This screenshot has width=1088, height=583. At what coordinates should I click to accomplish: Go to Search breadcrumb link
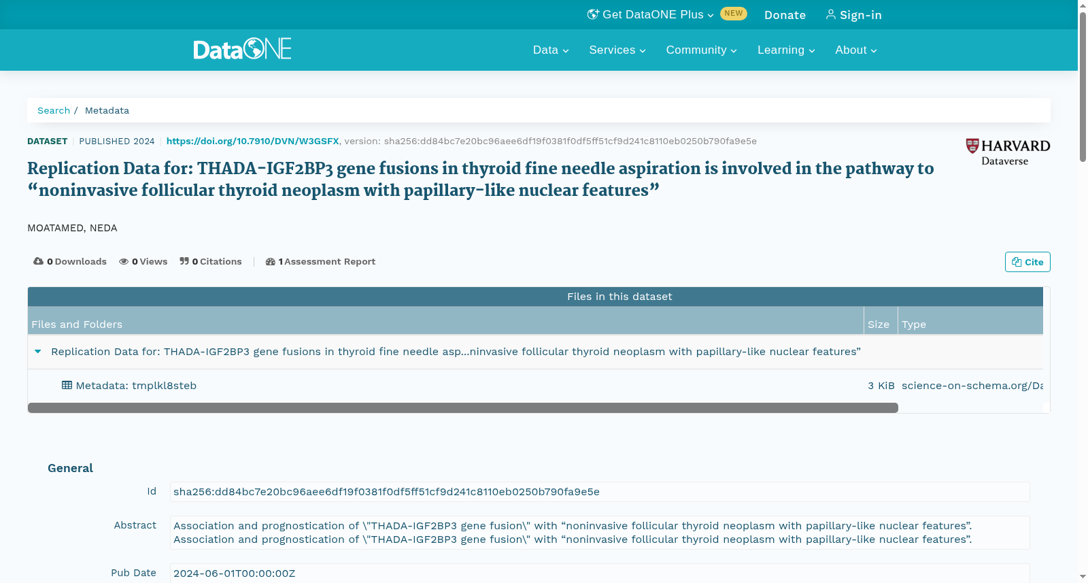(54, 110)
